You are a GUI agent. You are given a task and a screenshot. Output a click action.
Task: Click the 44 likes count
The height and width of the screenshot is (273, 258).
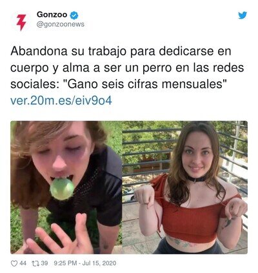23,263
